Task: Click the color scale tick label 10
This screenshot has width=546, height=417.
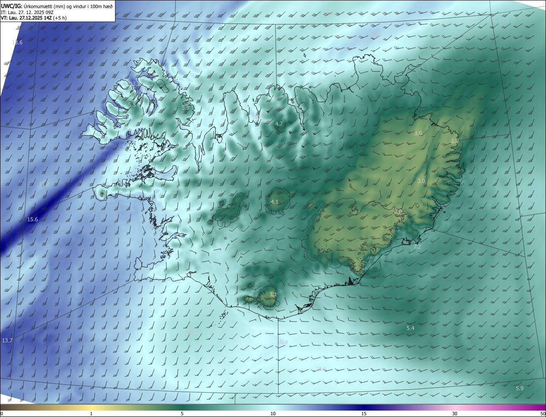Action: (273, 414)
